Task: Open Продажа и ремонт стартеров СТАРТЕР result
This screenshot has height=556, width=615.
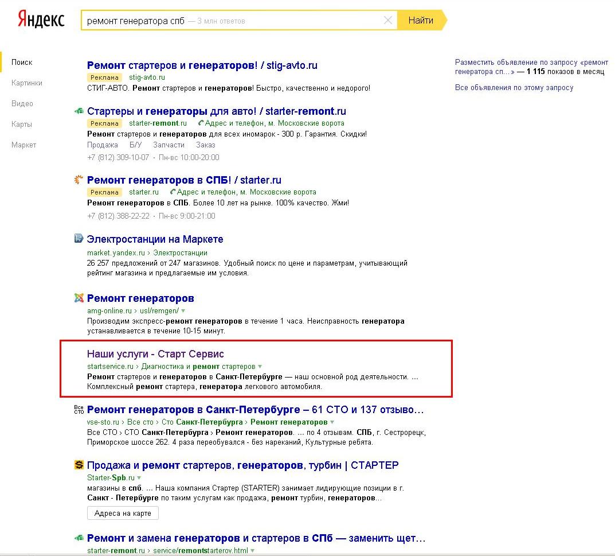Action: (243, 465)
